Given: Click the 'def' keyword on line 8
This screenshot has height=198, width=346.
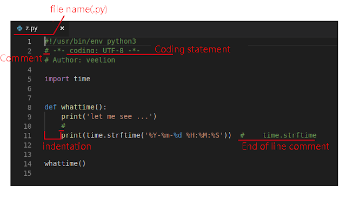Looking at the screenshot, I should click(x=50, y=107).
